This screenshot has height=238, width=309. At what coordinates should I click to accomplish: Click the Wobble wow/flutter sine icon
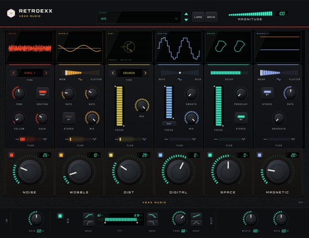click(80, 79)
